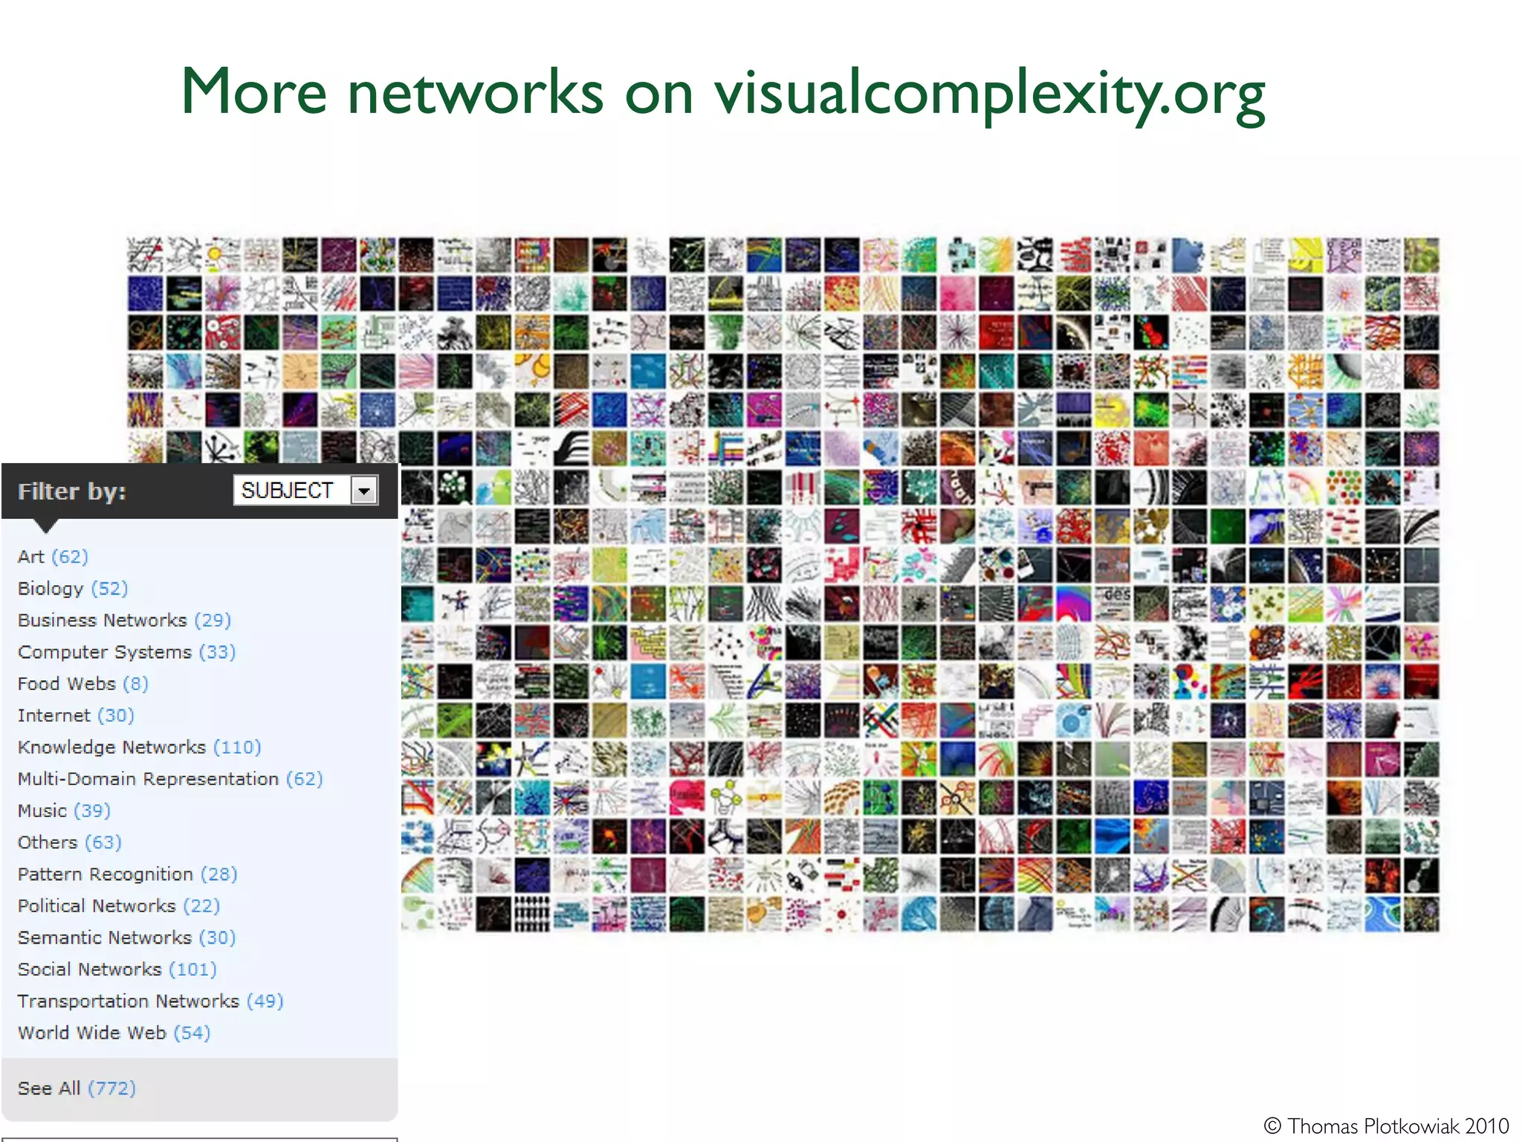Screen dimensions: 1522x1142
Task: Filter networks by Art (62)
Action: (53, 557)
